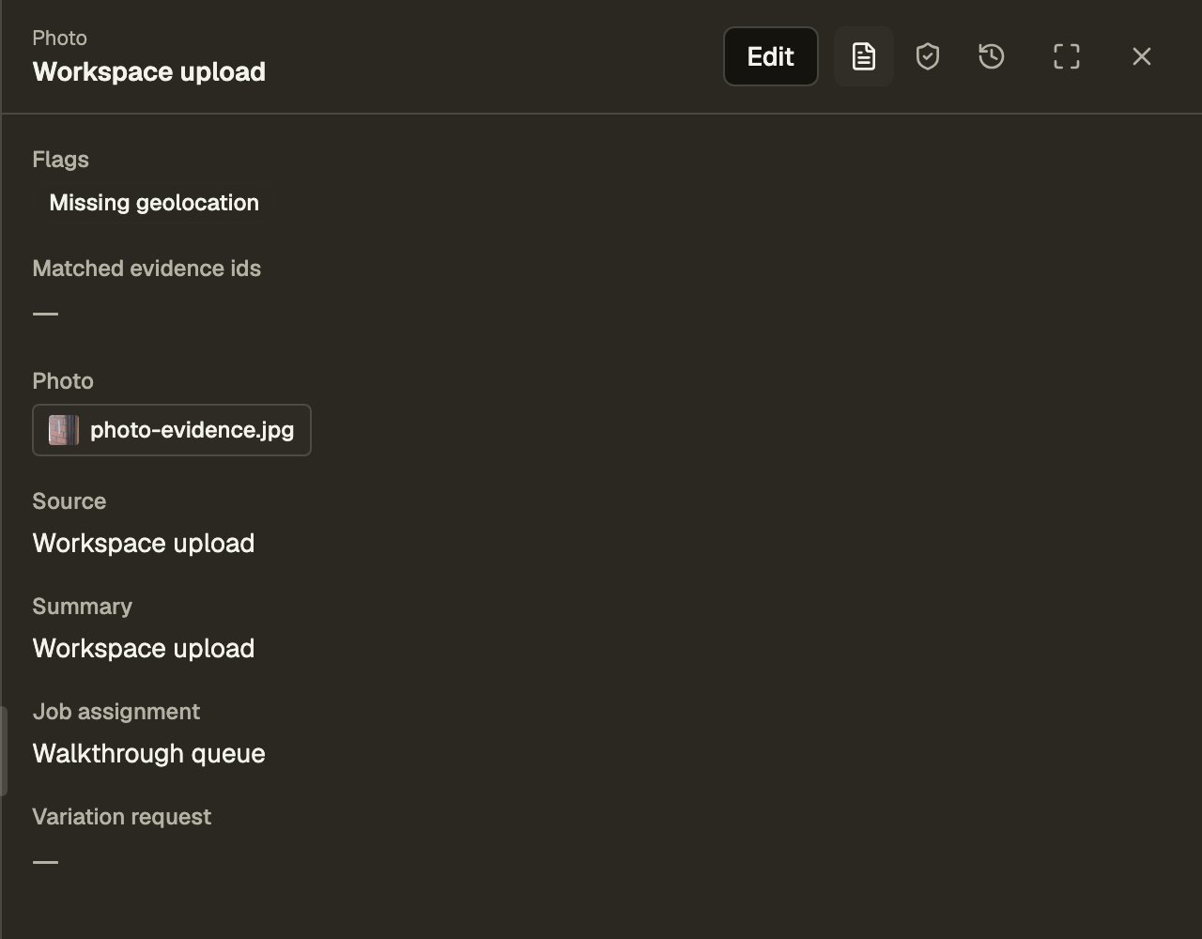Image resolution: width=1202 pixels, height=939 pixels.
Task: Click the Summary value Workspace upload
Action: (x=144, y=648)
